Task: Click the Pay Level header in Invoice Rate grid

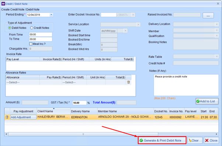Action: tap(22, 59)
